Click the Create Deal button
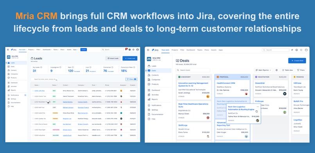 click(297, 61)
